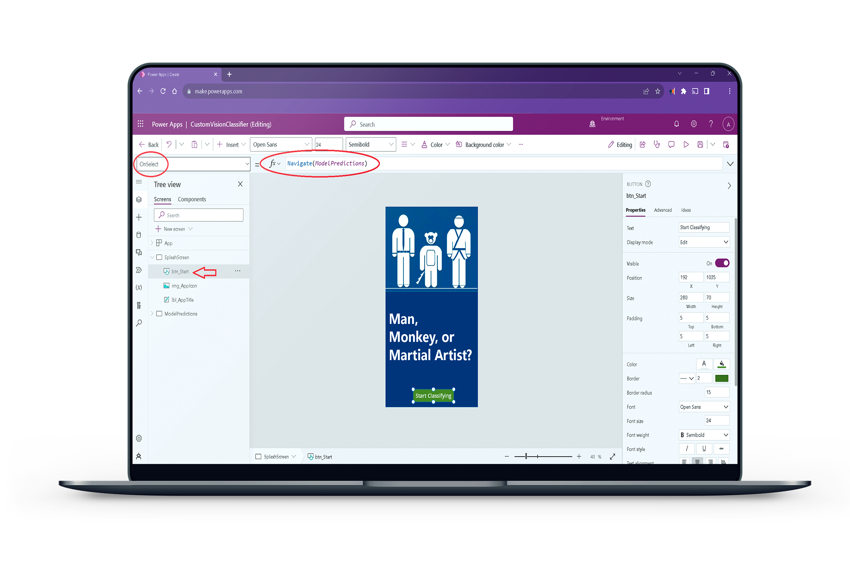Open the Media panel icon
Screen dimensions: 850x563
139,252
